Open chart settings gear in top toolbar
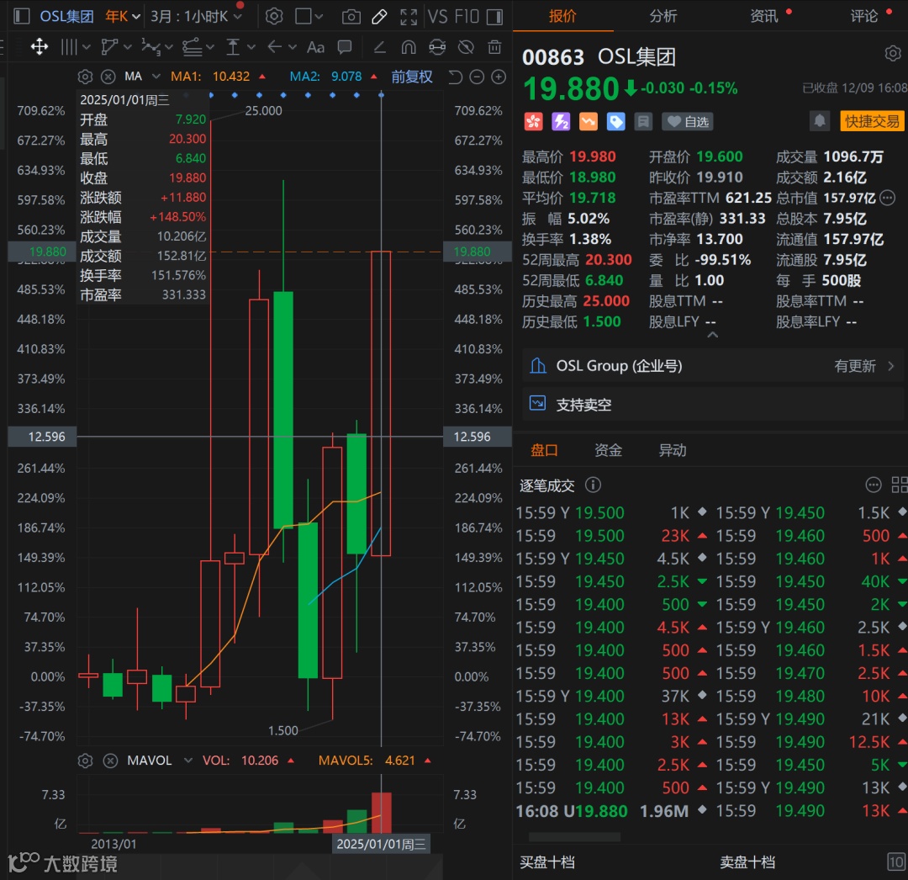The image size is (908, 880). coord(274,16)
